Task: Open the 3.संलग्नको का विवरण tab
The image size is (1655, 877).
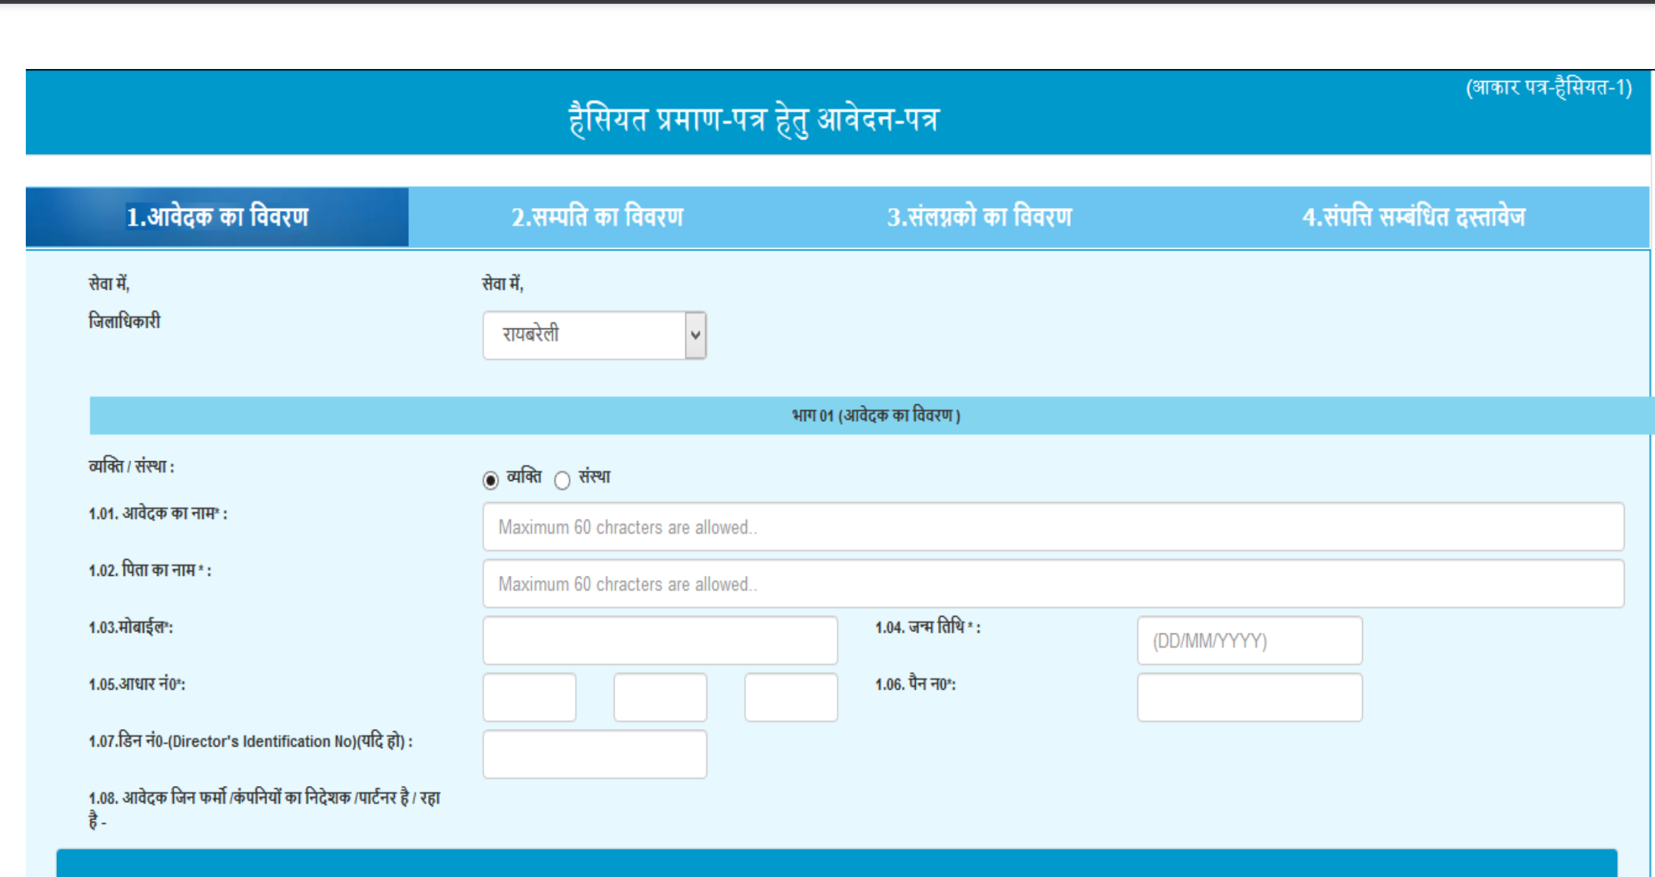Action: [979, 216]
